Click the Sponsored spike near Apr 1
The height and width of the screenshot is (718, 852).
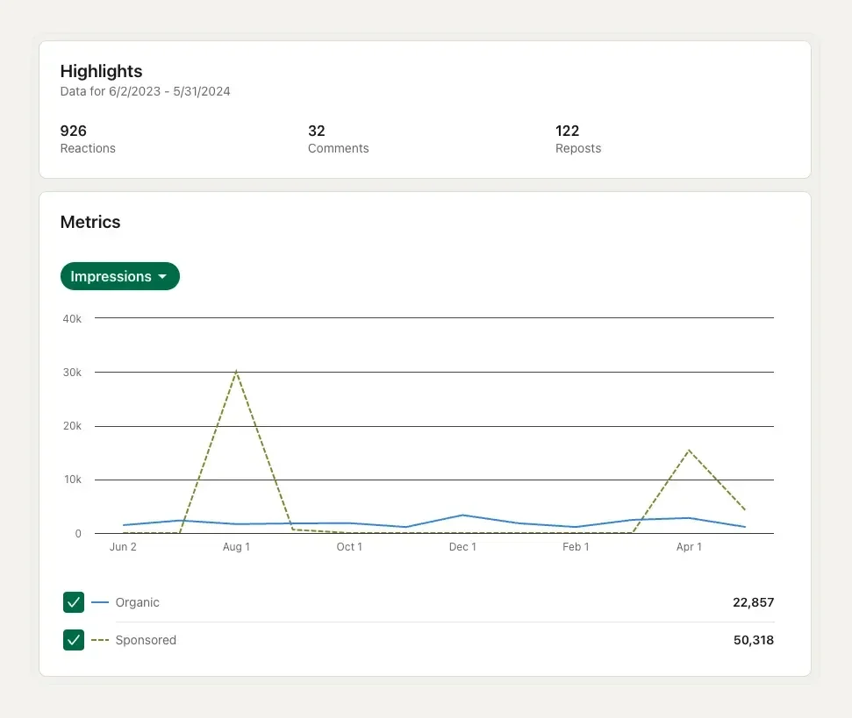(x=689, y=451)
